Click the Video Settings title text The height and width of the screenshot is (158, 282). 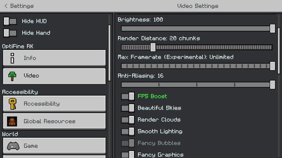198,6
